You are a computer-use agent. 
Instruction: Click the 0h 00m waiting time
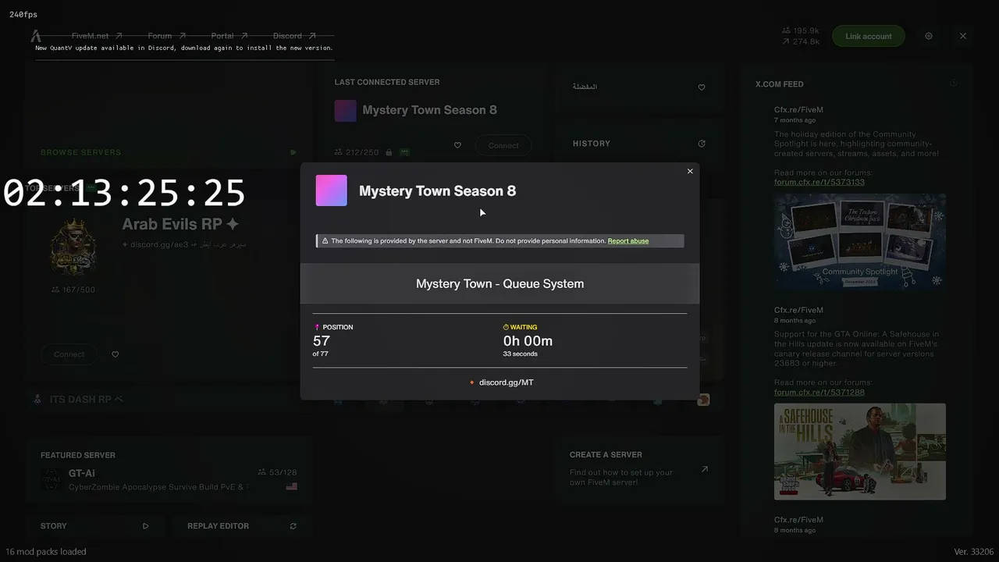(x=528, y=341)
